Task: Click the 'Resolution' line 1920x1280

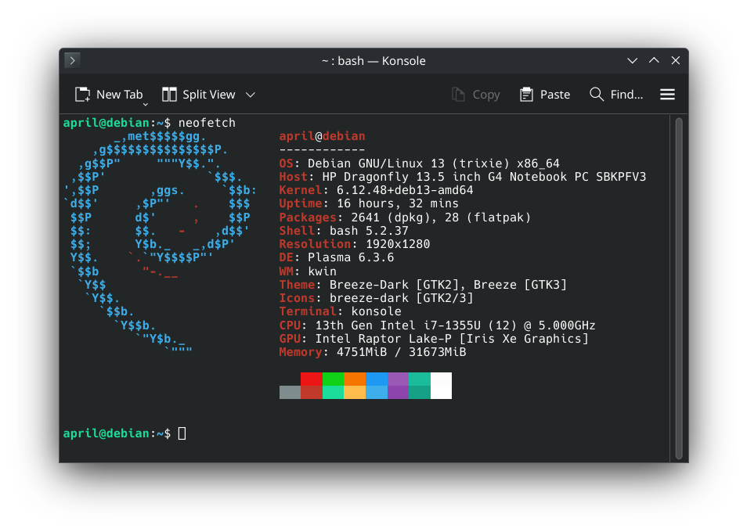Action: pyautogui.click(x=355, y=244)
